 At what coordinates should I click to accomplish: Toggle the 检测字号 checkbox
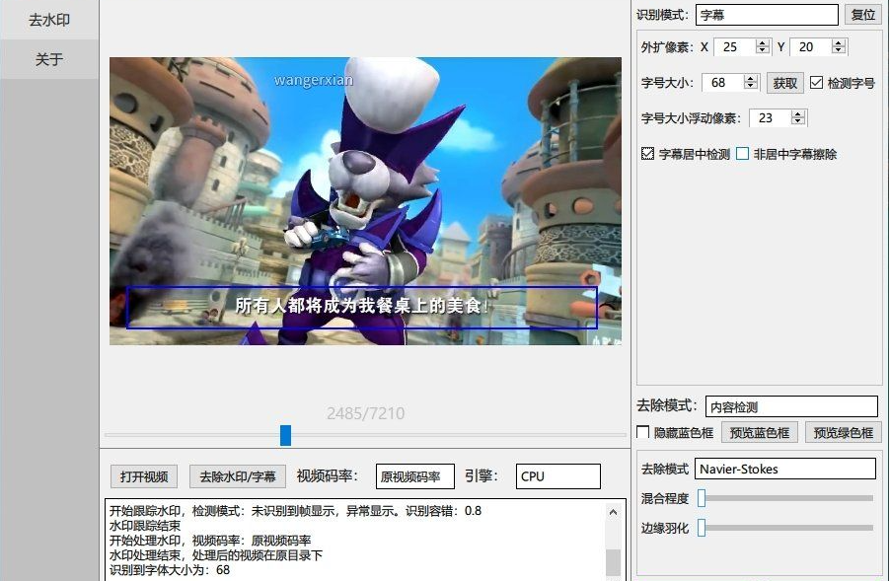click(816, 83)
